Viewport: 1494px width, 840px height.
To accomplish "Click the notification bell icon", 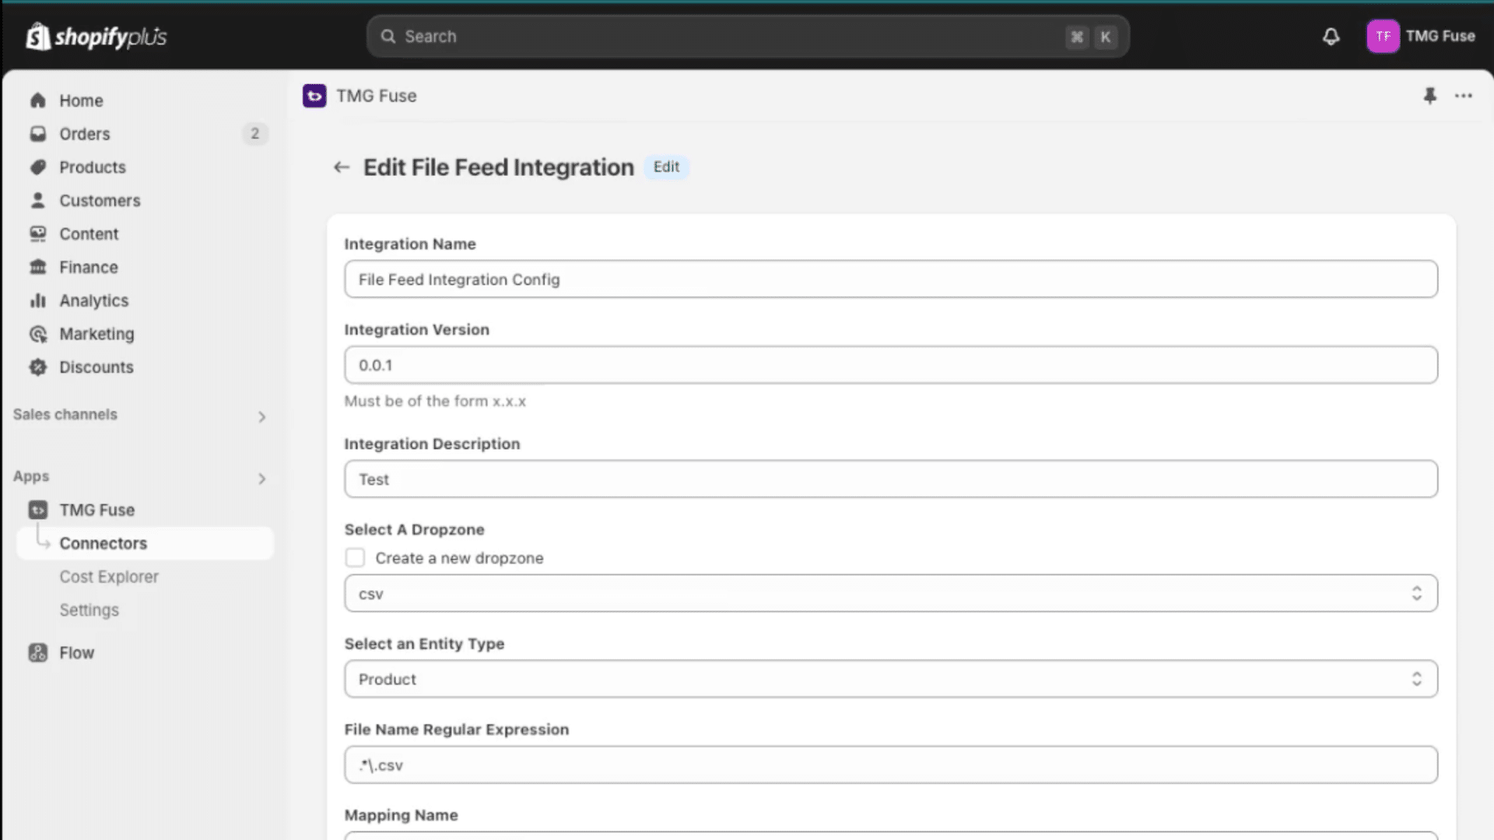I will 1331,37.
